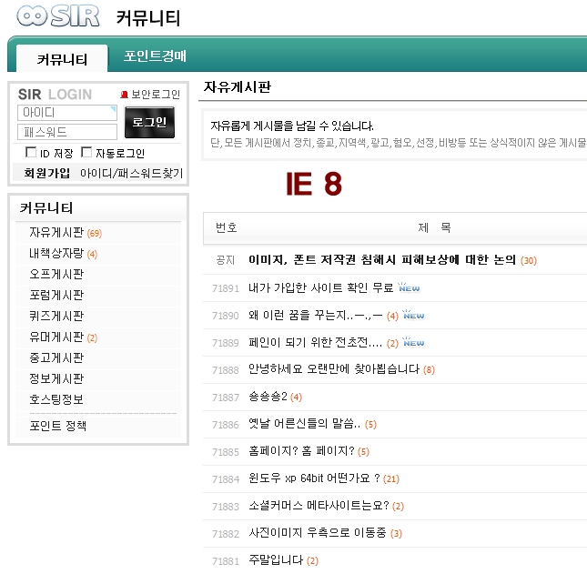Image resolution: width=587 pixels, height=574 pixels.
Task: Click the 아이디 input field
Action: point(66,112)
